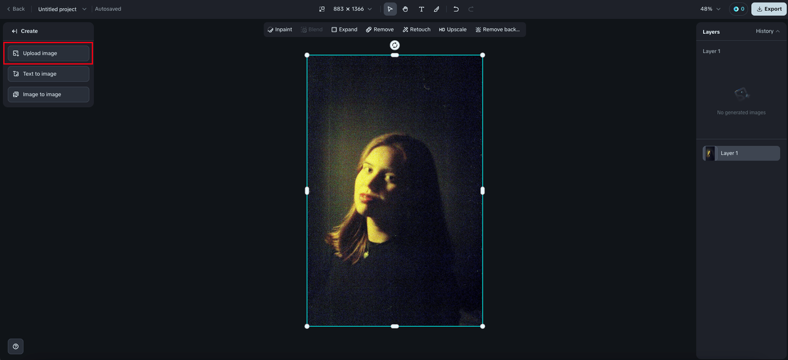Click the top-middle edge handle of image
This screenshot has width=788, height=360.
click(x=395, y=55)
